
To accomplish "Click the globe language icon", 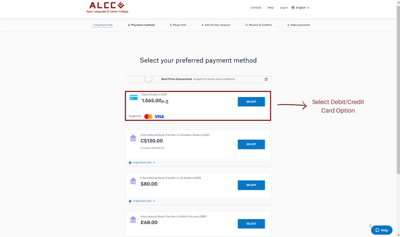I will [293, 8].
